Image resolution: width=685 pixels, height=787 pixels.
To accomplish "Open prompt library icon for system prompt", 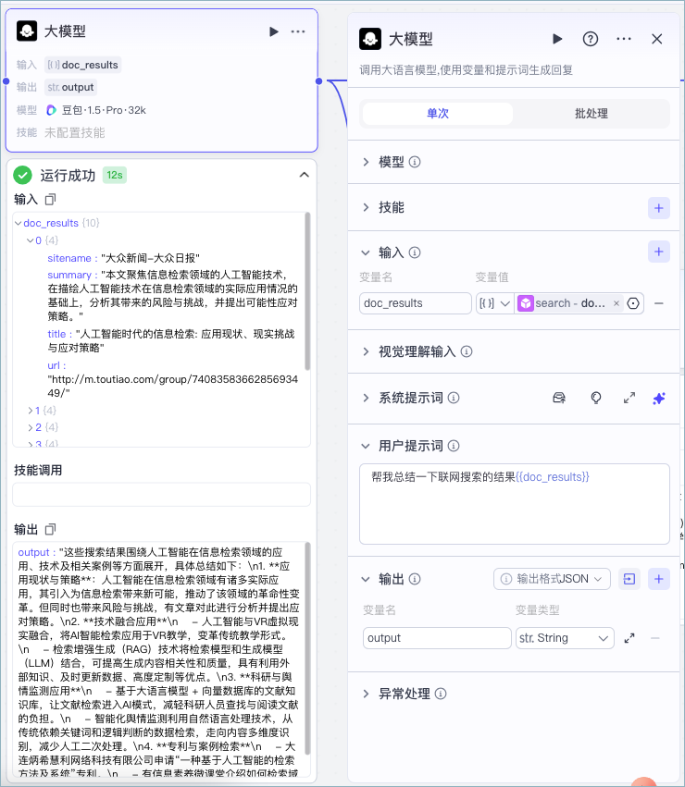I will tap(559, 398).
